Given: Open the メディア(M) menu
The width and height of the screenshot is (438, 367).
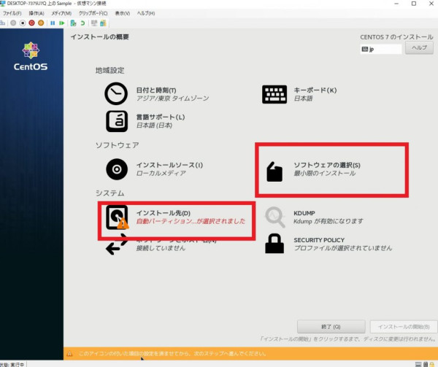Looking at the screenshot, I should 61,13.
